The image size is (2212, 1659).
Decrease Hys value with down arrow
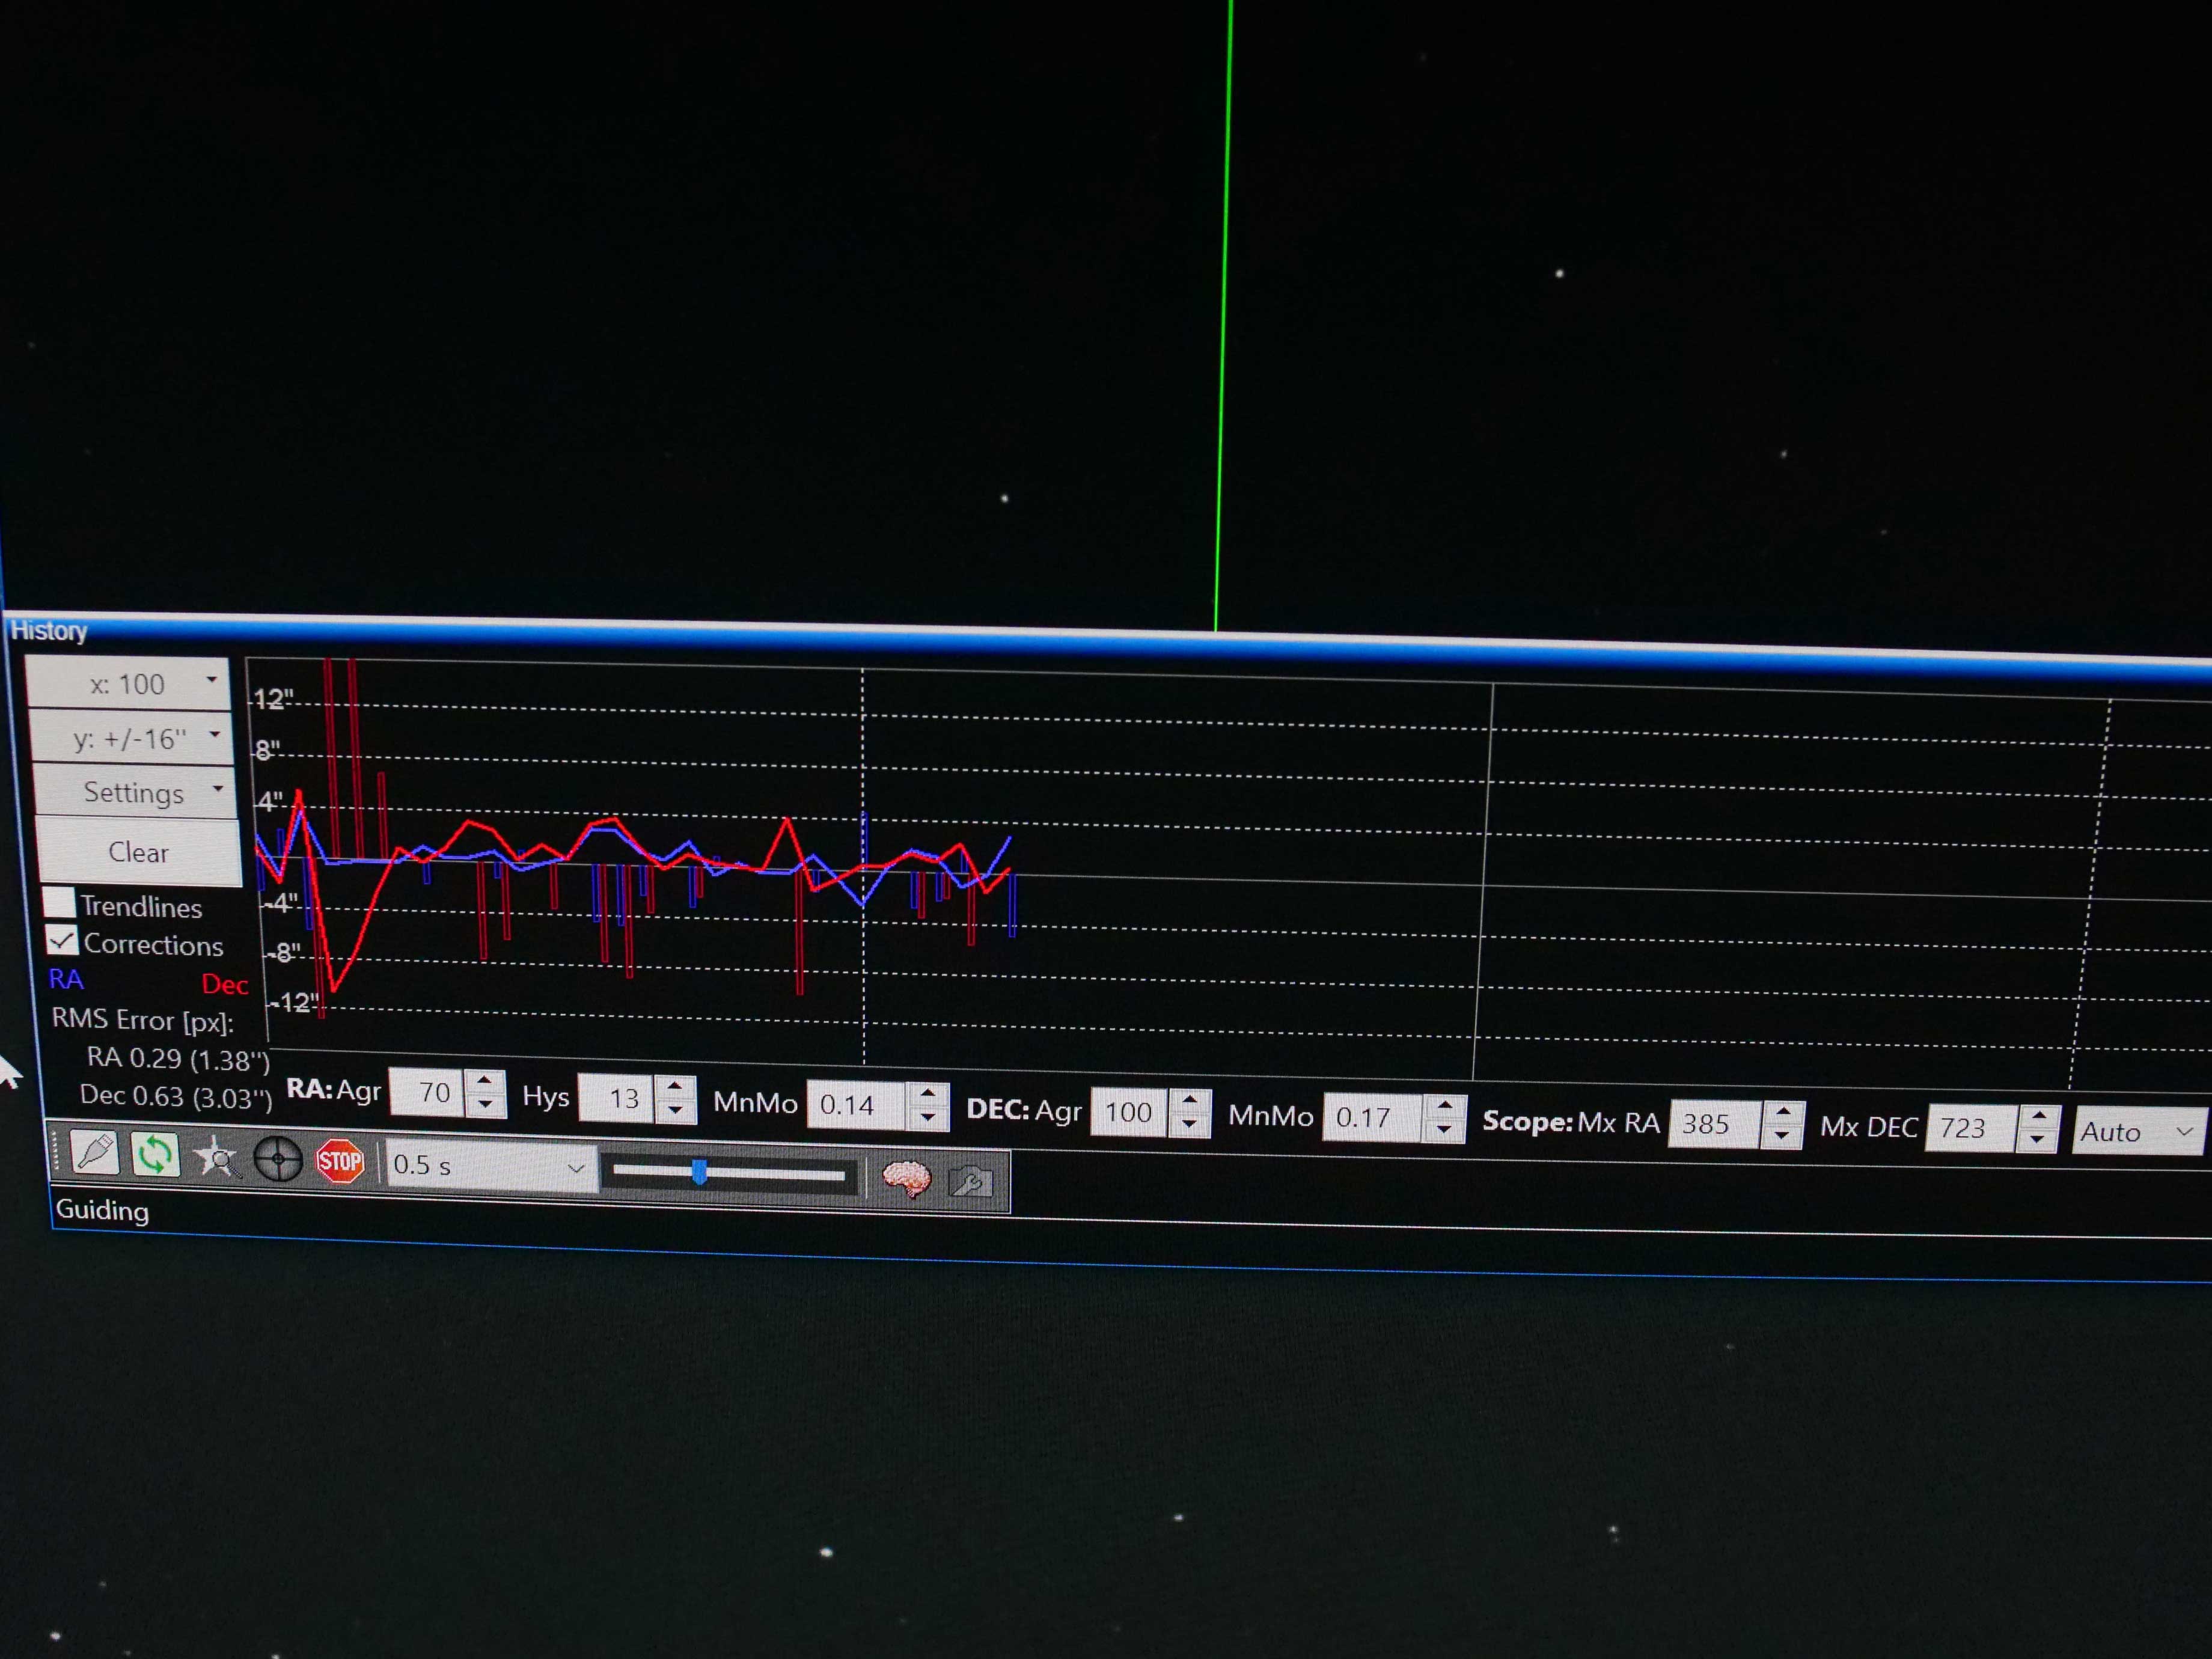click(x=675, y=1111)
